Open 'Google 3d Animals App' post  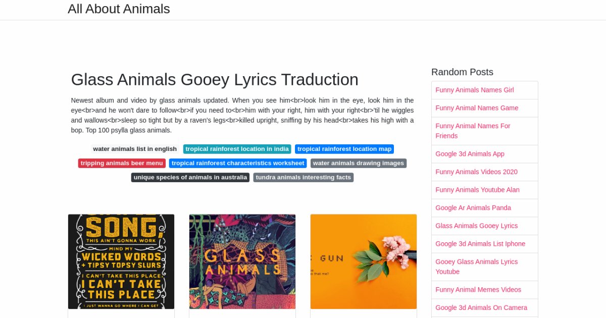point(470,154)
